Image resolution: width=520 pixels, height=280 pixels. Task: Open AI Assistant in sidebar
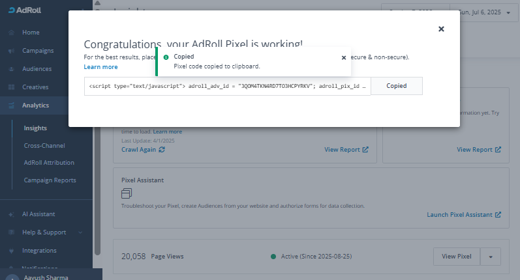pyautogui.click(x=39, y=214)
